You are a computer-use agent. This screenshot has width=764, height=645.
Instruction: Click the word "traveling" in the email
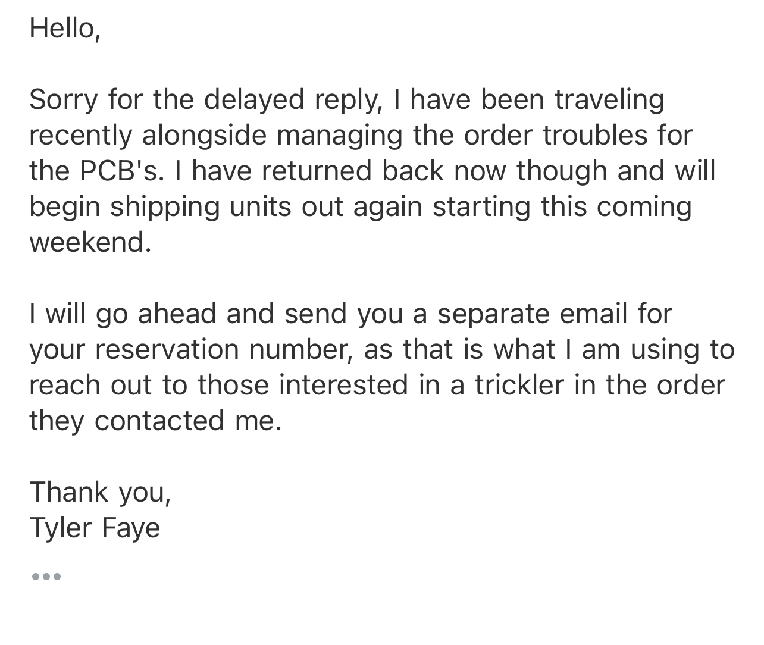click(609, 100)
